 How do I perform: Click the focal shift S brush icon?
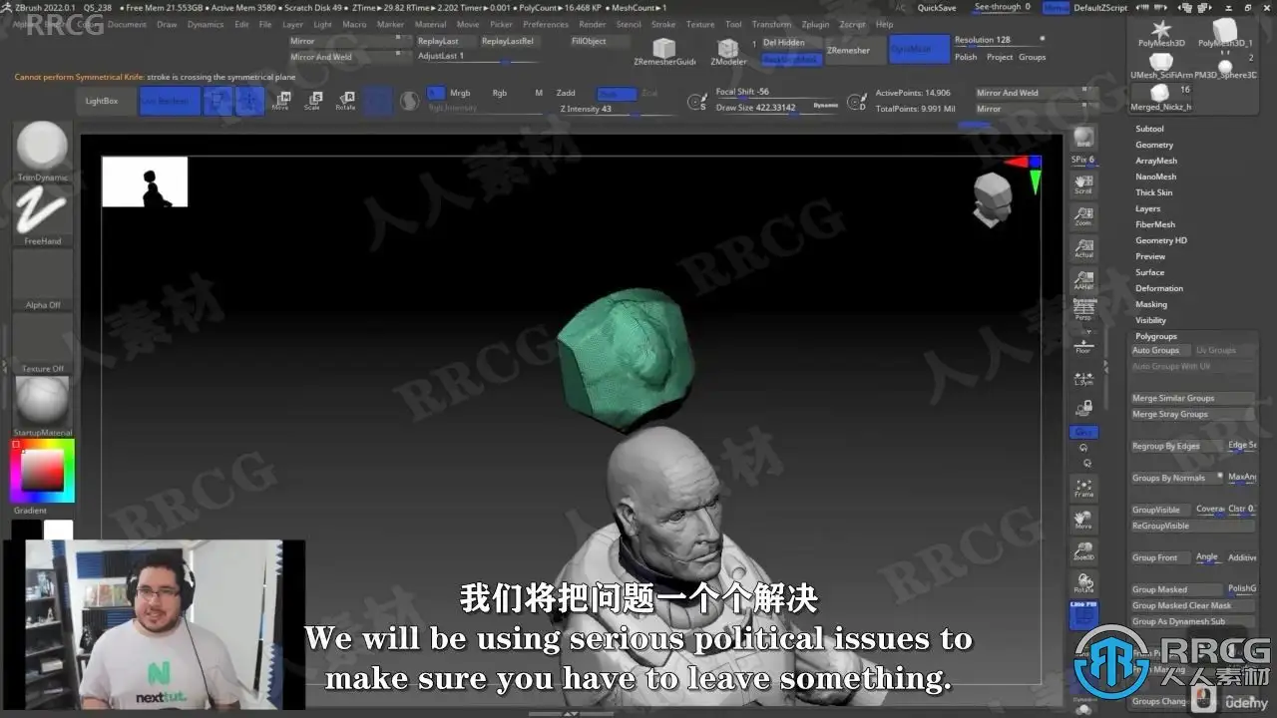tap(697, 101)
